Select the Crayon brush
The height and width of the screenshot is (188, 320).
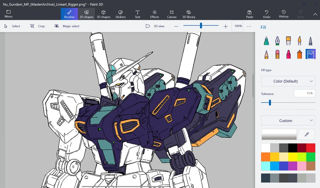coord(288,54)
